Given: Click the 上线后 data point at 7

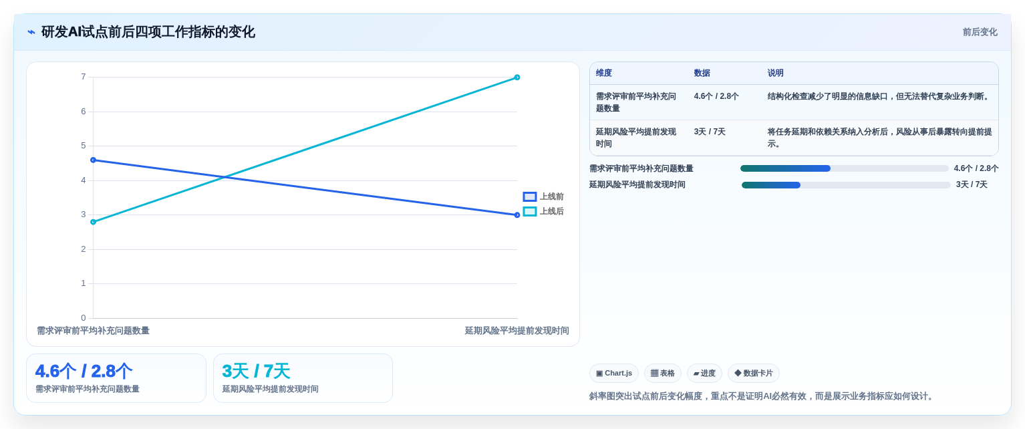Looking at the screenshot, I should pyautogui.click(x=517, y=78).
